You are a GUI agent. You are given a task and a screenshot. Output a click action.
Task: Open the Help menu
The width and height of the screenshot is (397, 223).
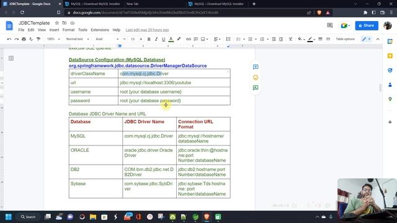117,30
